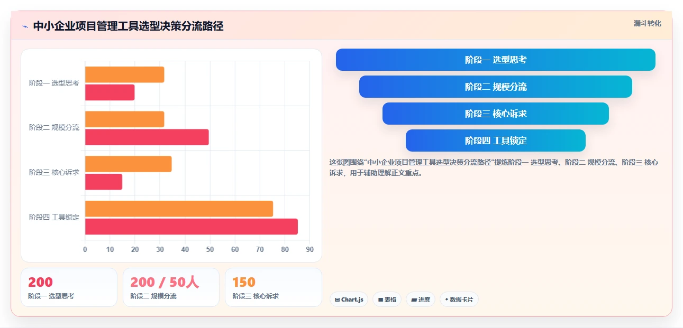
Task: Click the chart axis label 阶段三 核心诉求
Action: (54, 172)
